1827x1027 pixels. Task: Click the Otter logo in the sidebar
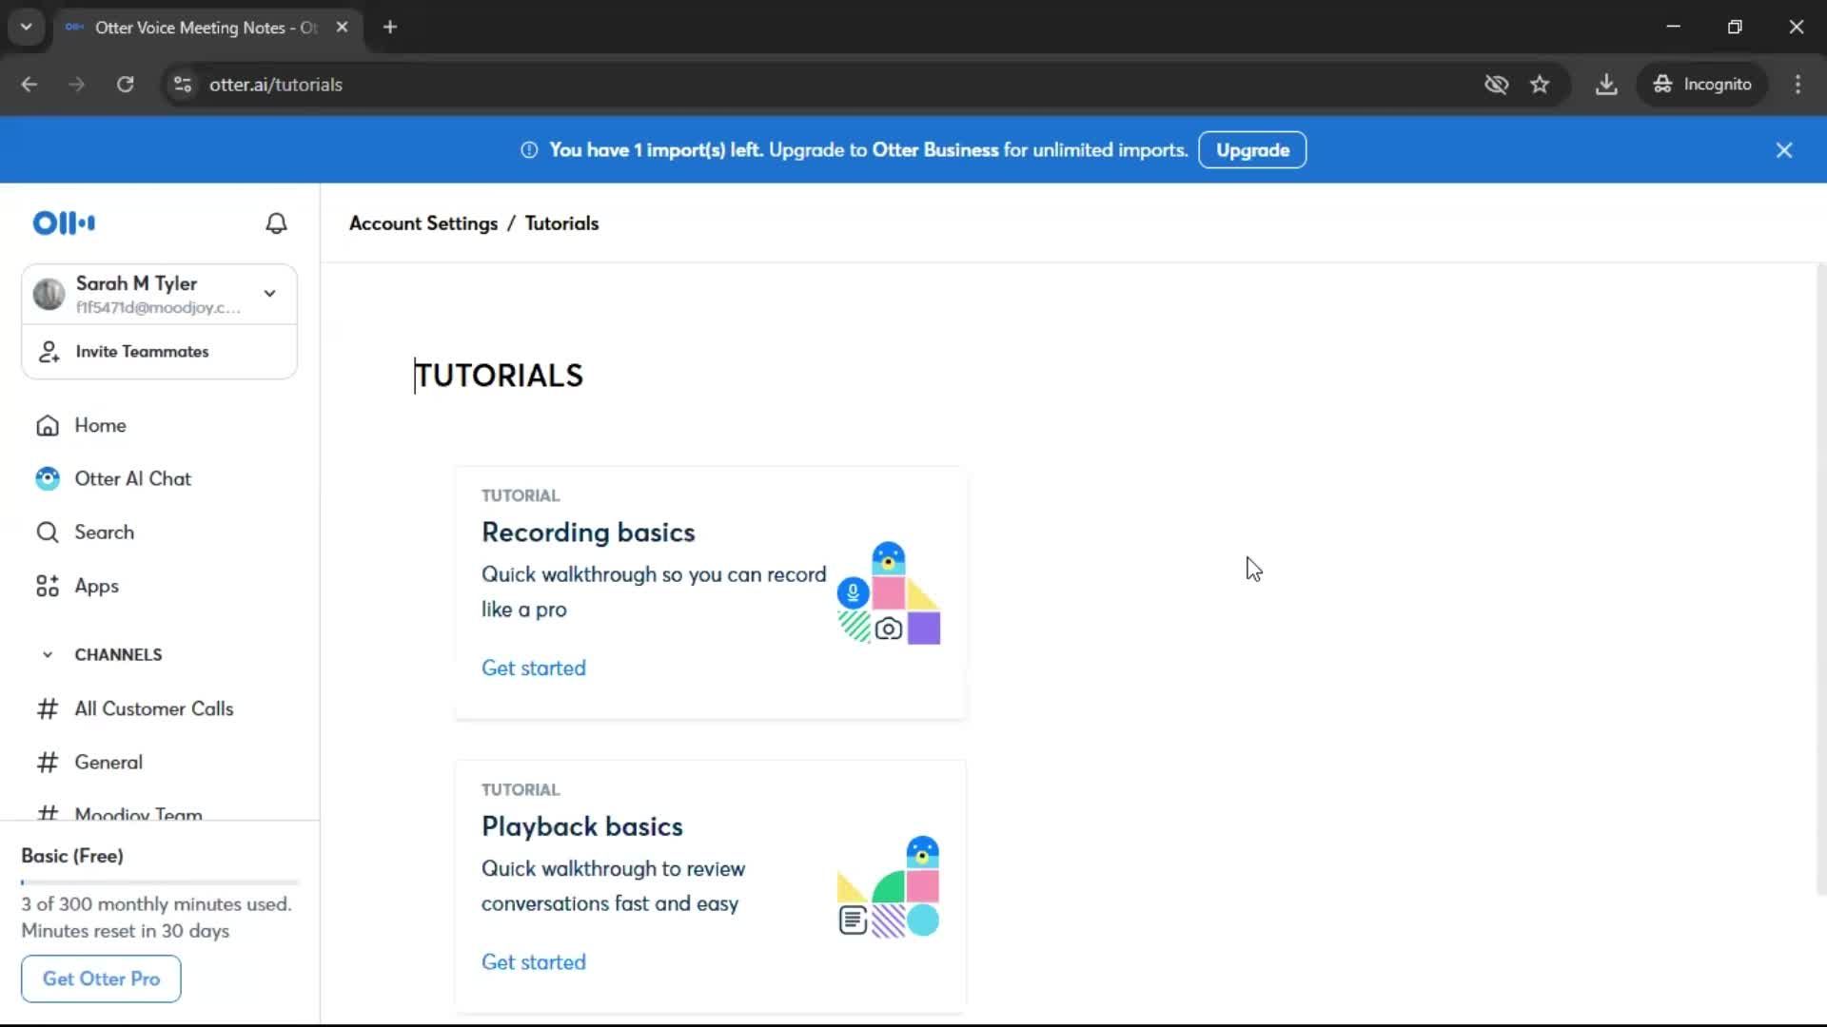click(x=64, y=223)
